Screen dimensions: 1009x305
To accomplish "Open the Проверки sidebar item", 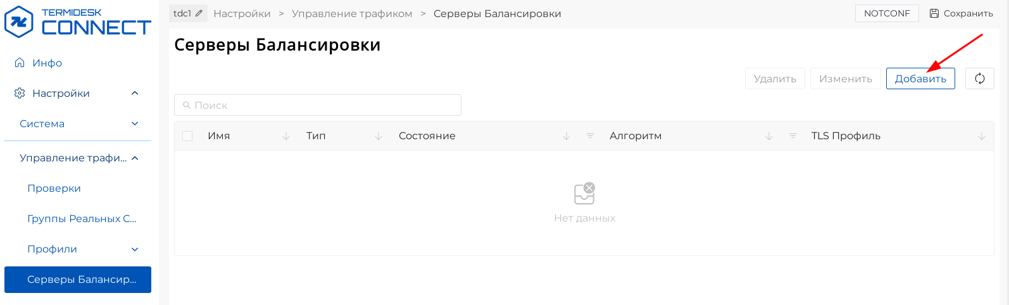I will click(x=54, y=189).
